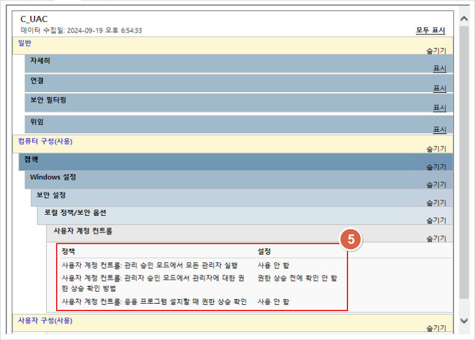Hide the '로컬 정책/보안 옵션' section
Viewport: 475px width, 340px height.
click(x=436, y=220)
